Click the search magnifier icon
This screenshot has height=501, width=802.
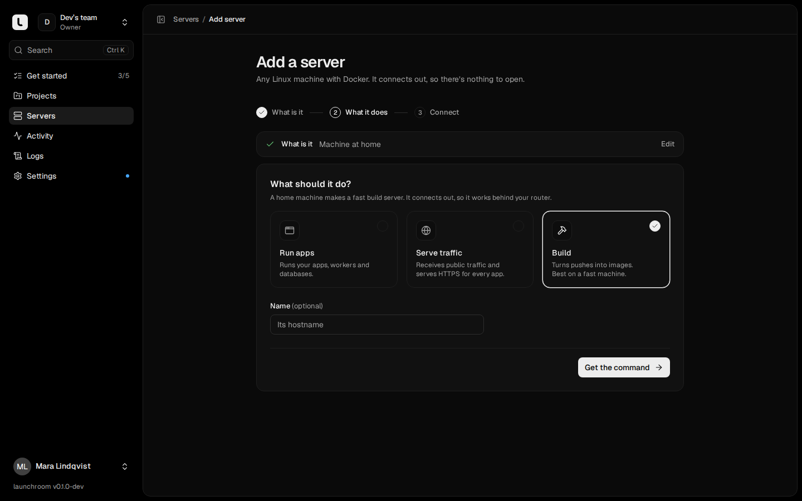point(18,50)
